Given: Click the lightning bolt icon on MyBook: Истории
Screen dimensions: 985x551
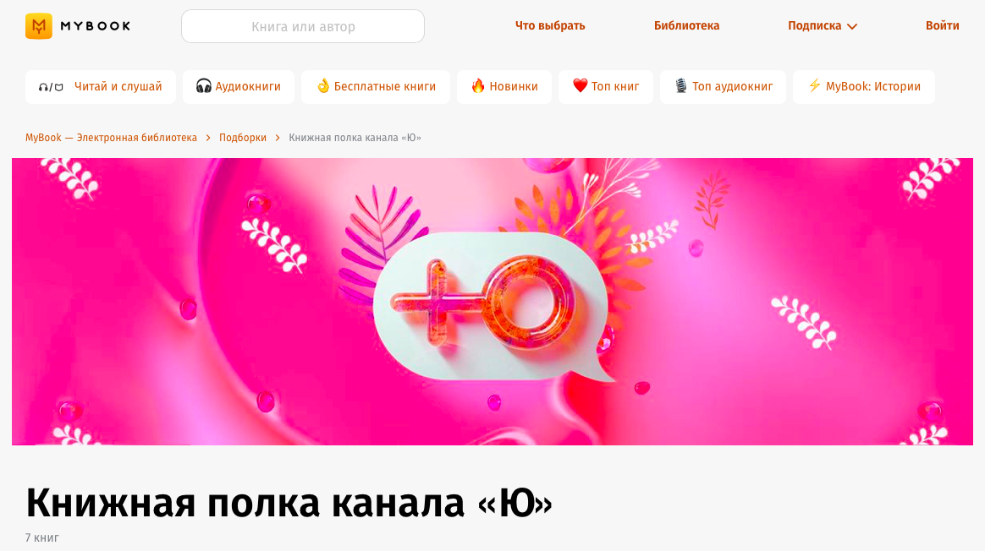Looking at the screenshot, I should click(815, 86).
